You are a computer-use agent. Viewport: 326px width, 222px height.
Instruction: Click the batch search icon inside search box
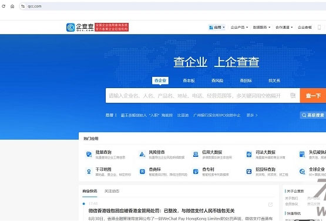coord(293,95)
